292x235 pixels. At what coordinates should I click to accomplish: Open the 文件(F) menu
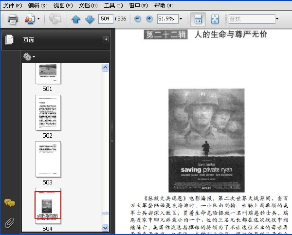13,5
